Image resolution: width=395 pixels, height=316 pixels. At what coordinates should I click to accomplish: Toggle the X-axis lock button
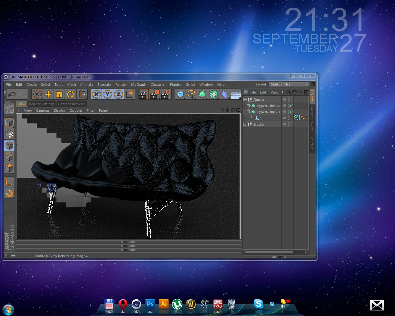96,94
